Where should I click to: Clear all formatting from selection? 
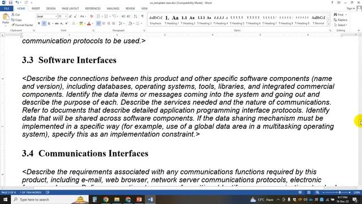coord(92,16)
